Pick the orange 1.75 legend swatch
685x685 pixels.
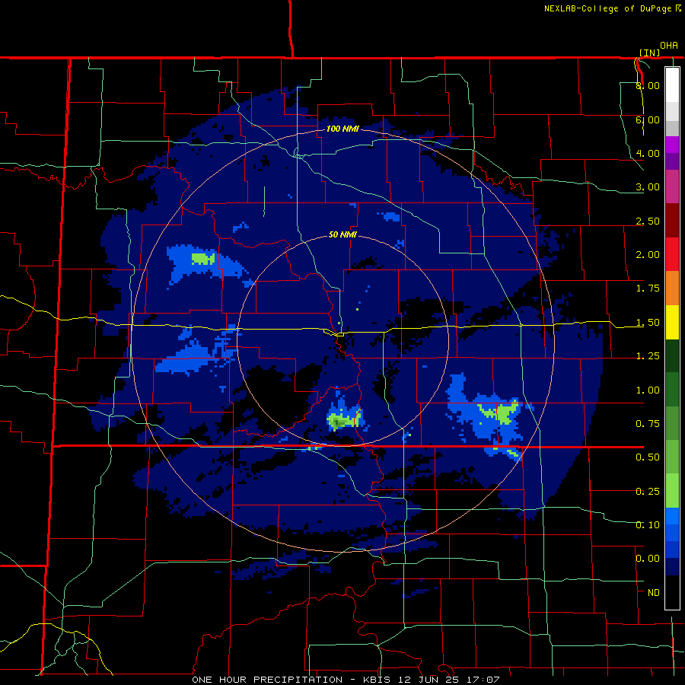672,288
